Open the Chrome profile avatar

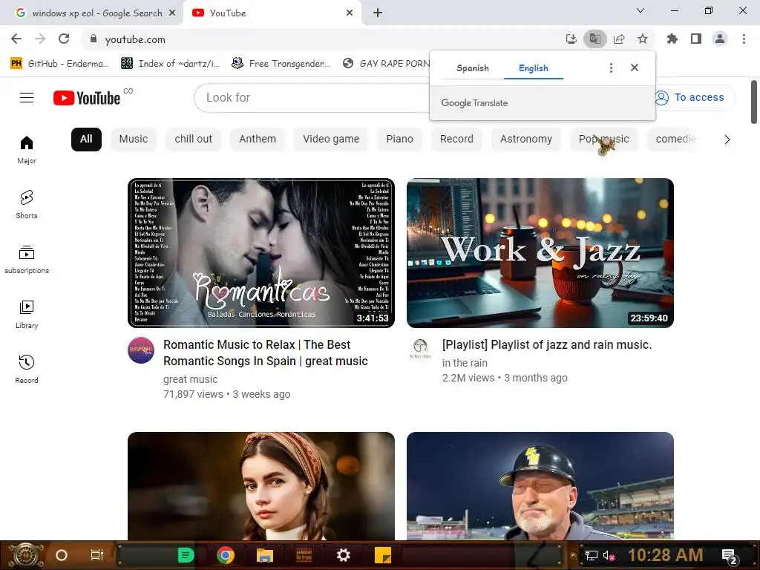pos(720,39)
